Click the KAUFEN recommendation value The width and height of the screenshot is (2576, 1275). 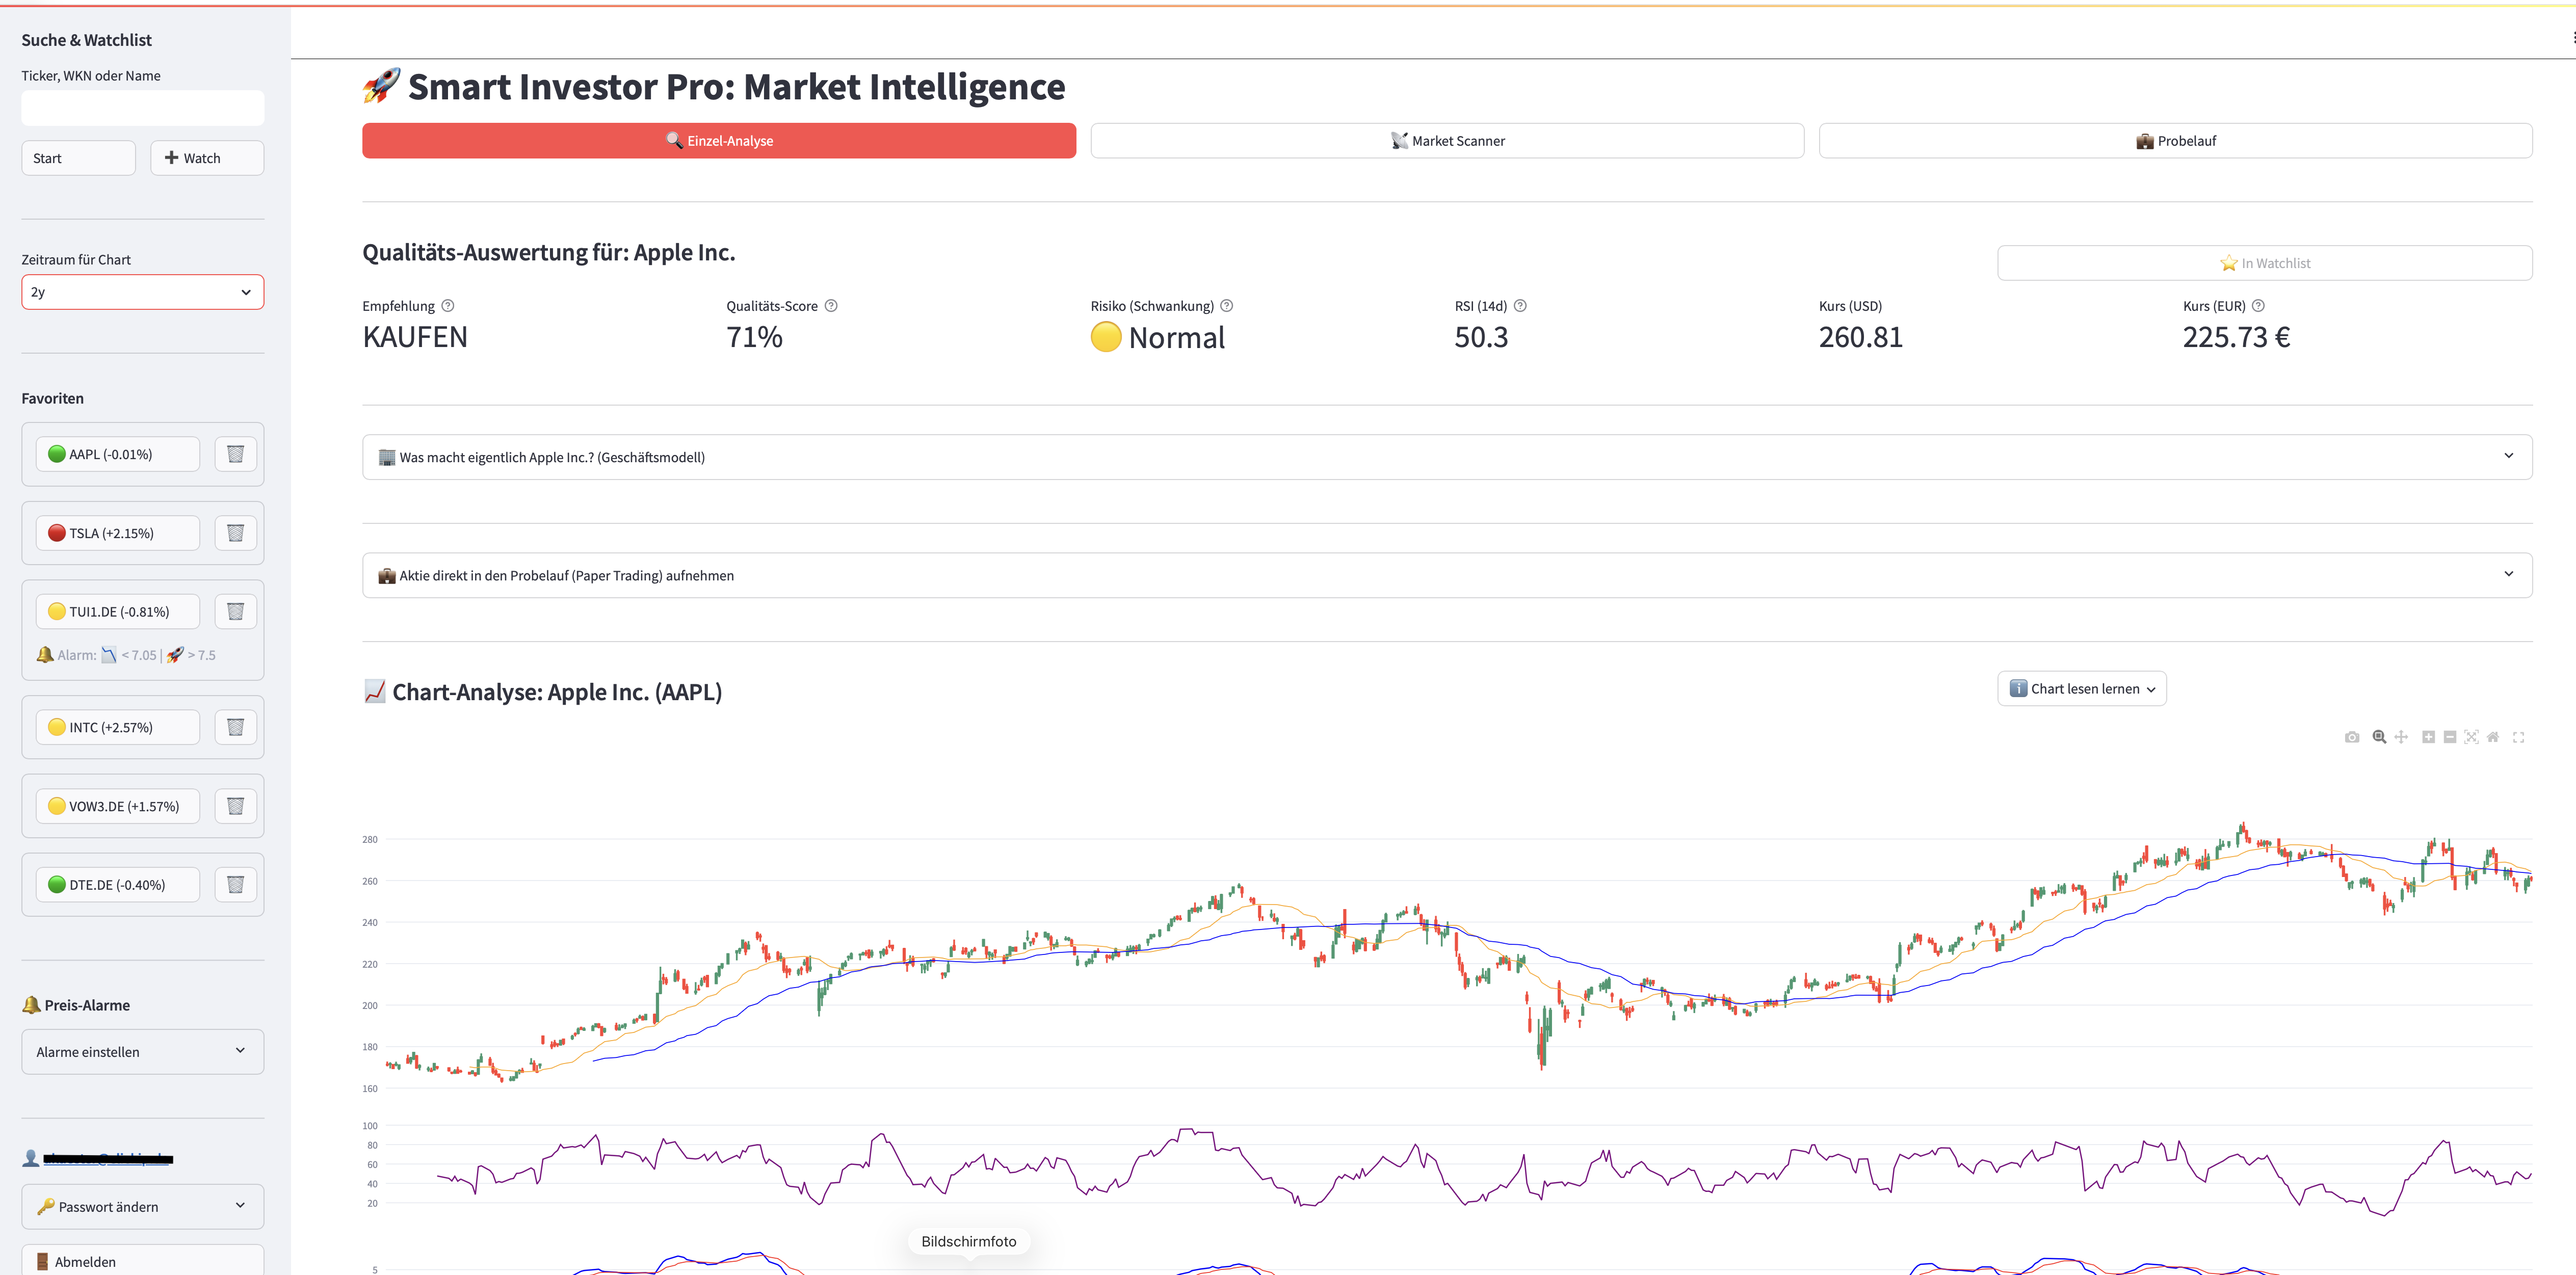(x=415, y=337)
